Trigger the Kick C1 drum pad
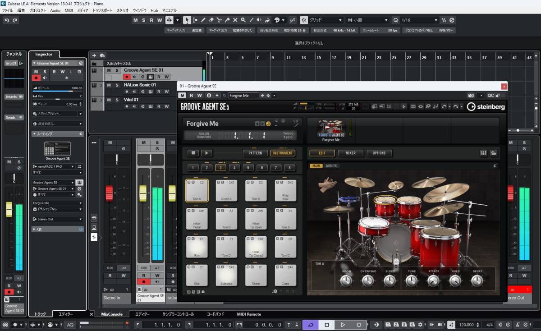Viewport: 541px width, 331px height. pos(197,276)
